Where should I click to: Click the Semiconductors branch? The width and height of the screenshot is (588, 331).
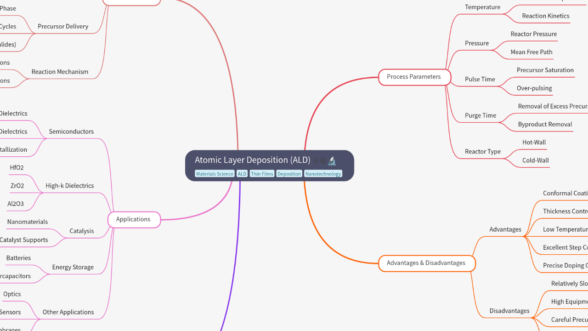(71, 131)
